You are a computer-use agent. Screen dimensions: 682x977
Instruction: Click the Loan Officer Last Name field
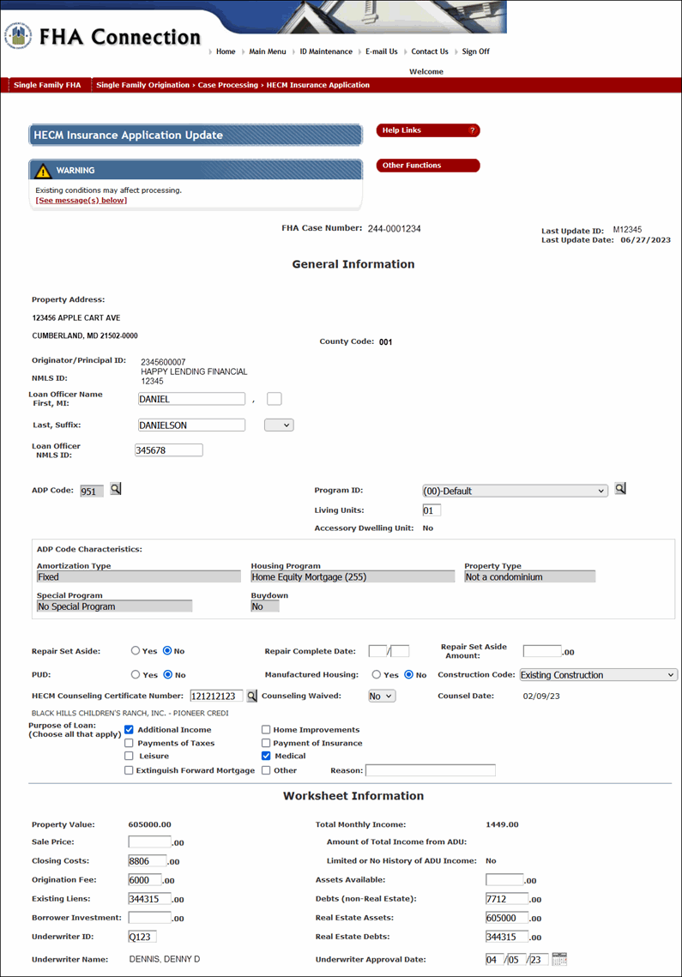[191, 425]
